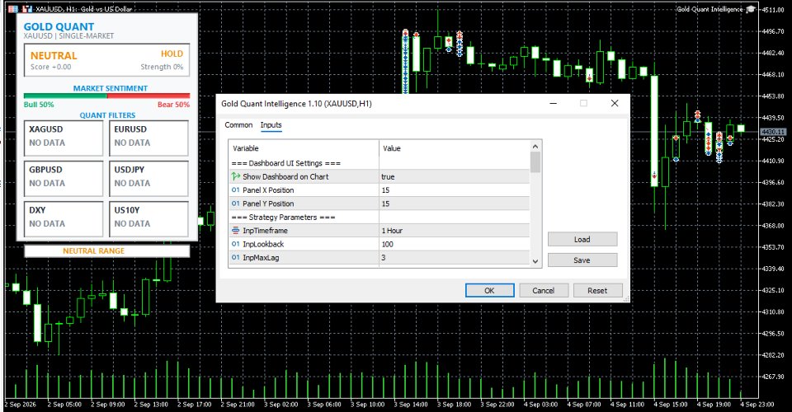Click the InpLookback integer icon
792x412 pixels.
pos(235,244)
